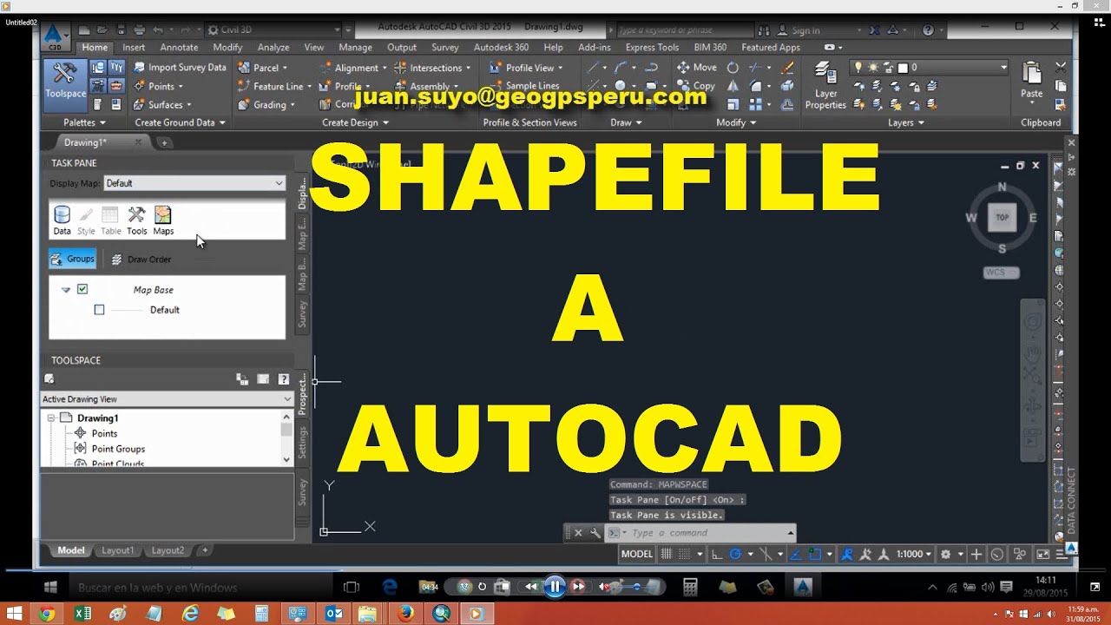
Task: Open the Parcel dropdown
Action: pos(263,68)
